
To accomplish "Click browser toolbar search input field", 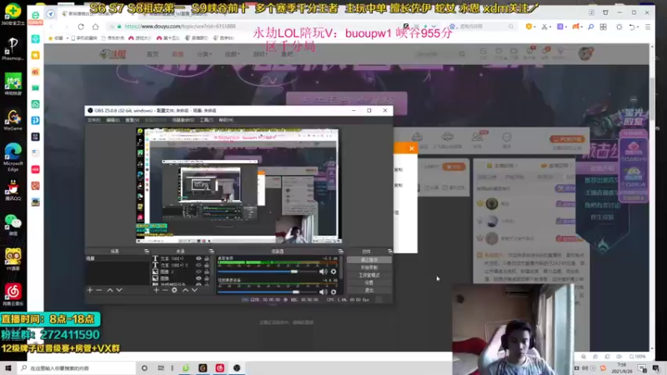I will pos(483,27).
